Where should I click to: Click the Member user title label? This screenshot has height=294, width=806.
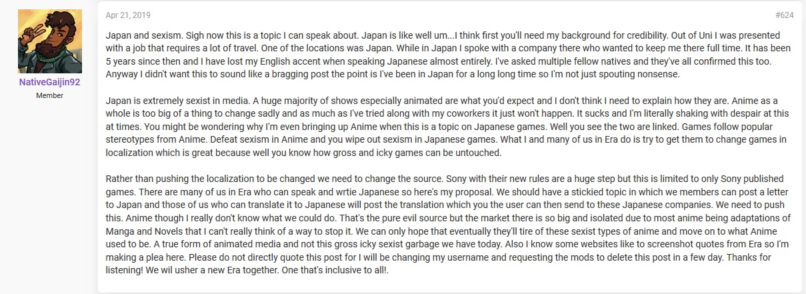[50, 95]
